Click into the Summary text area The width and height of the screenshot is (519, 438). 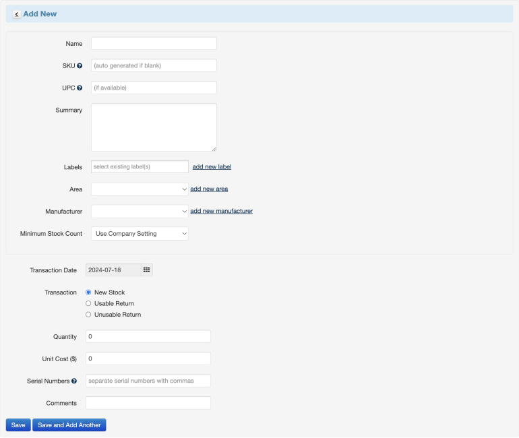(x=154, y=127)
